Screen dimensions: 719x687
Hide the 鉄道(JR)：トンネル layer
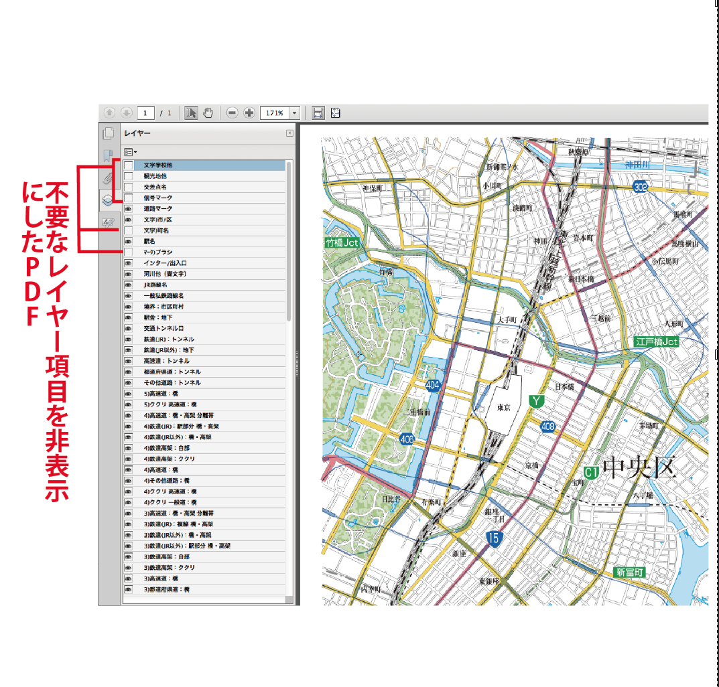click(x=129, y=339)
